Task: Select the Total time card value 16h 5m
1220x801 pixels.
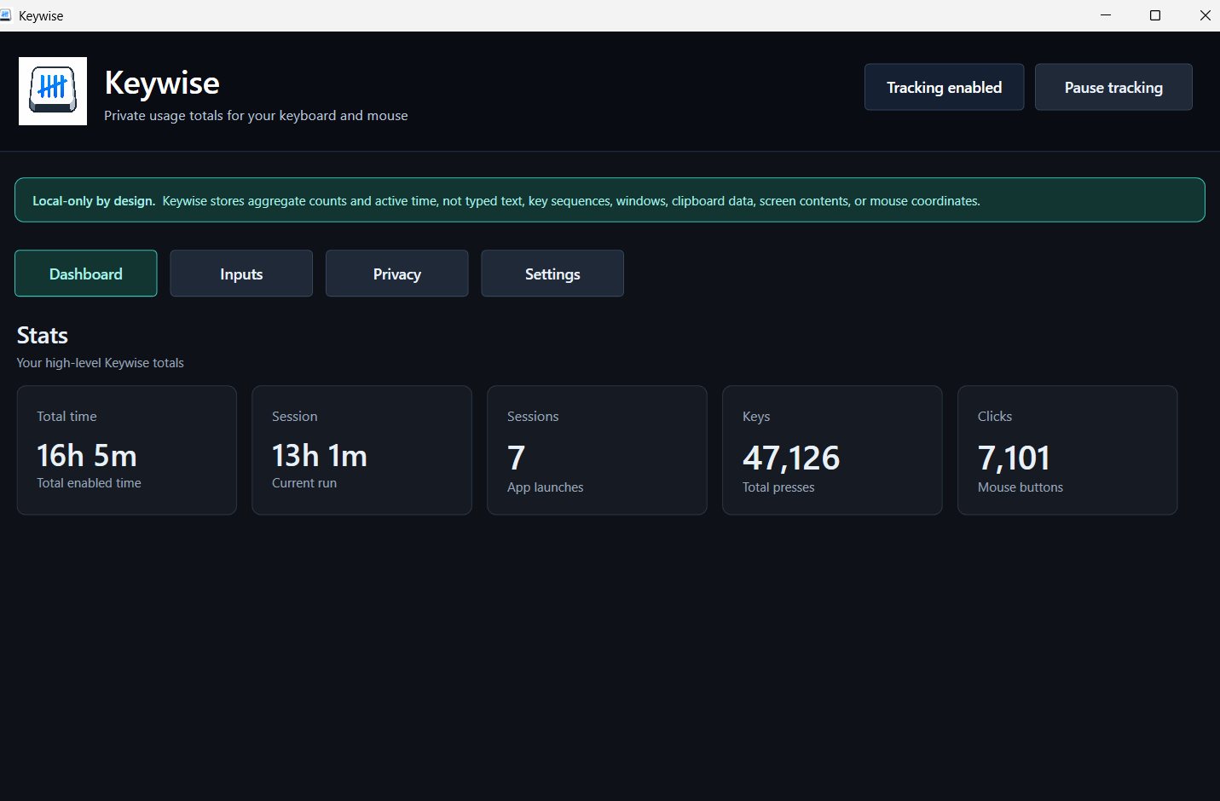Action: [87, 456]
